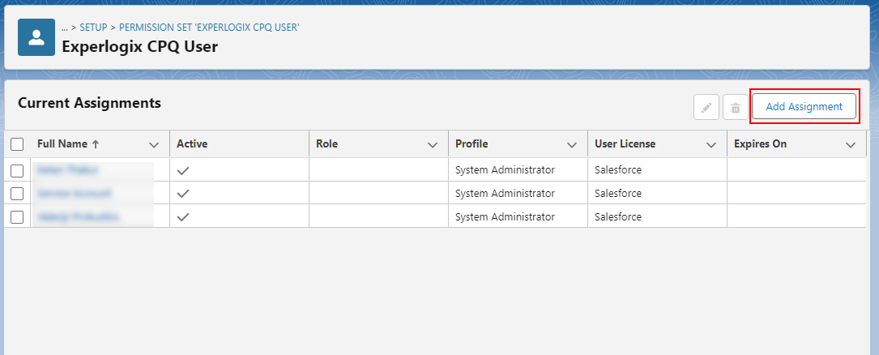Click the Active checkmark in the third row
This screenshot has height=355, width=879.
pos(183,216)
